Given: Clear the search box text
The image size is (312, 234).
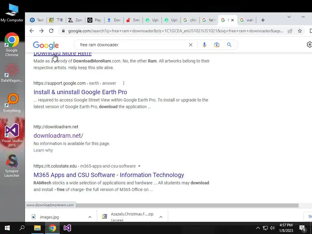Looking at the screenshot, I should pos(191,45).
